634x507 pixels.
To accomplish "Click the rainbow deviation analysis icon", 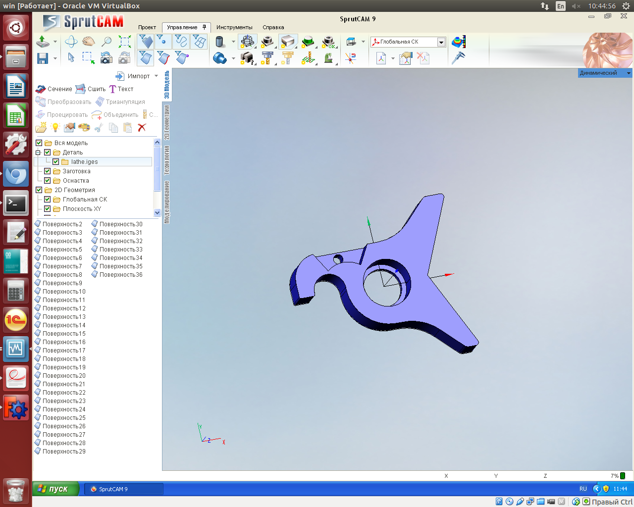I will click(459, 42).
